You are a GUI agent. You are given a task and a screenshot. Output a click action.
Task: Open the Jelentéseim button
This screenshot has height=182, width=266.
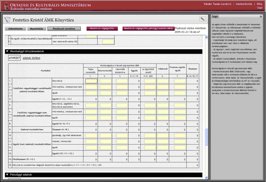click(x=15, y=29)
